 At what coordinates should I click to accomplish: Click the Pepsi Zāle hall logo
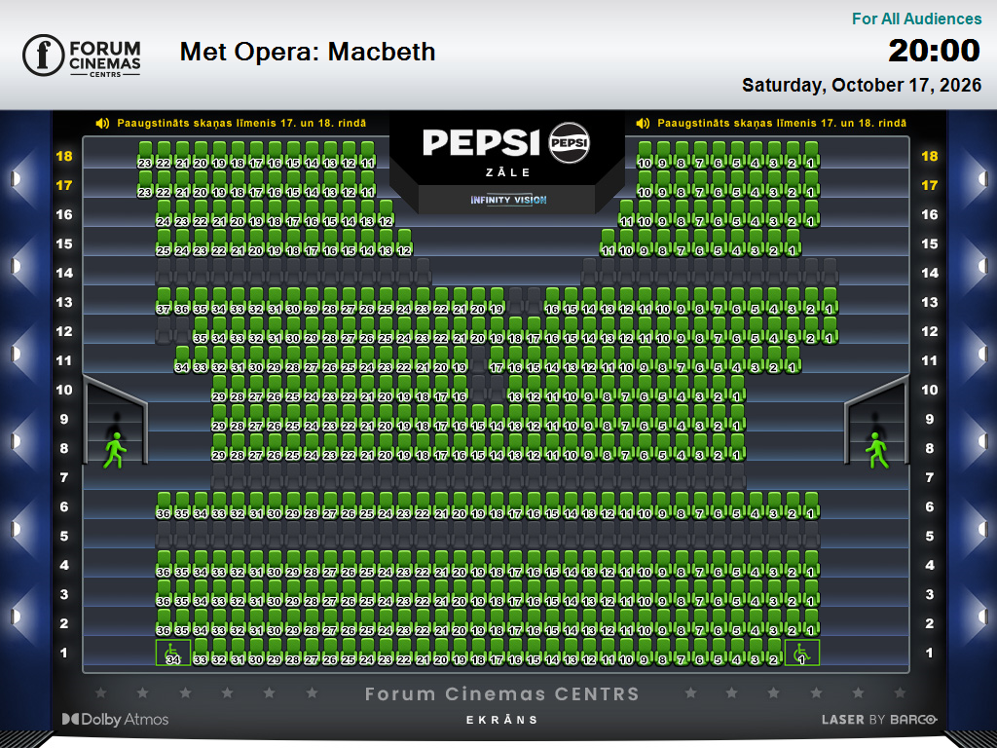tap(506, 149)
